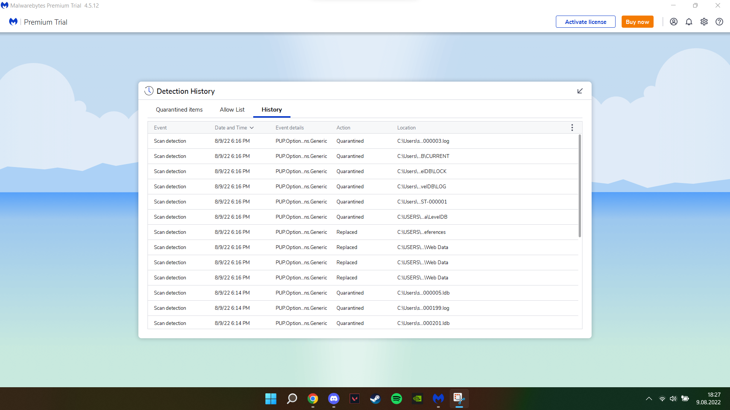Open the Wi-Fi network tray icon

point(662,399)
